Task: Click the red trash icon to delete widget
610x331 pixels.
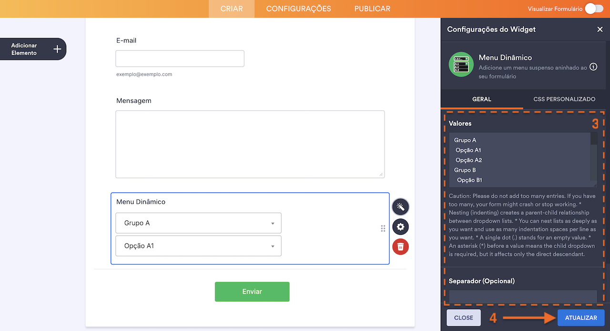Action: click(400, 247)
